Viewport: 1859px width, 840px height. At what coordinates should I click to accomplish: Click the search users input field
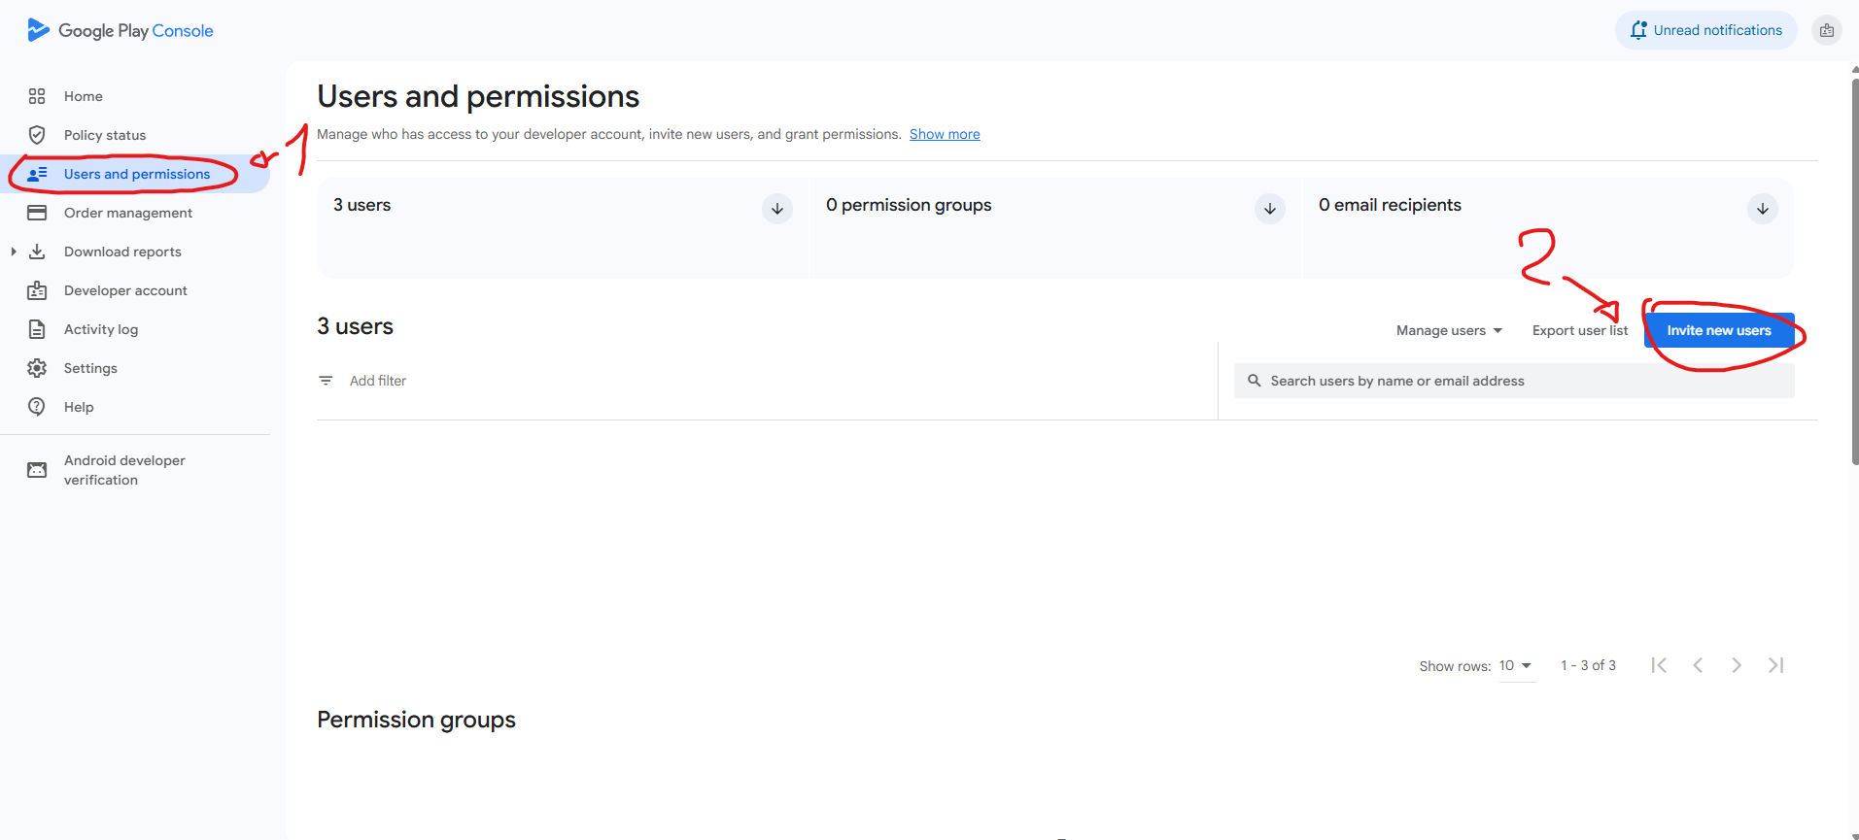tap(1514, 381)
